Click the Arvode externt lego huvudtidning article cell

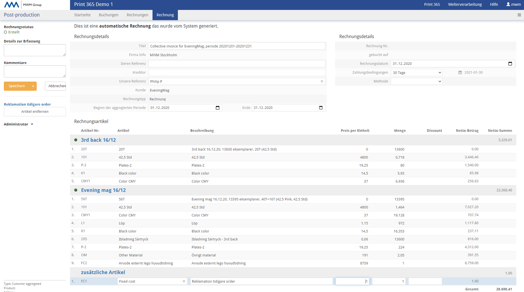coord(146,263)
